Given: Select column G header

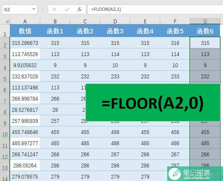Looking at the screenshot, I should pos(205,22).
